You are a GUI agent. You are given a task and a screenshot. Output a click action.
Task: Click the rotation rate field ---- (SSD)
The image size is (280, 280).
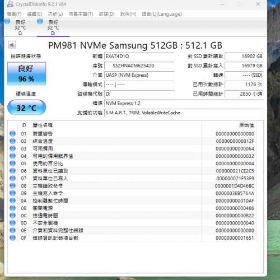click(244, 75)
